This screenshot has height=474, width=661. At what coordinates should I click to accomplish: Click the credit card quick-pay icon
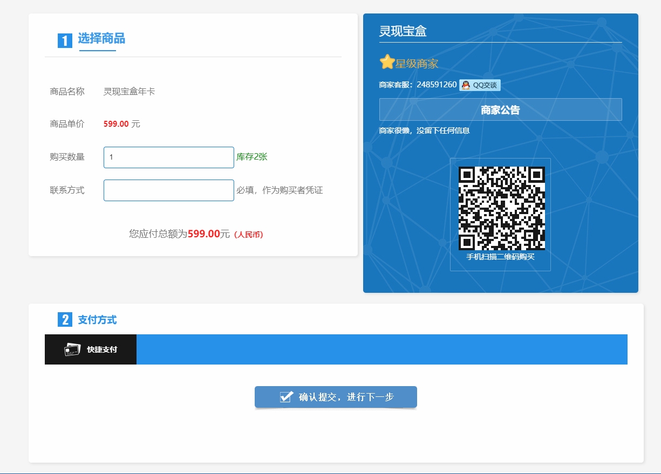click(72, 349)
